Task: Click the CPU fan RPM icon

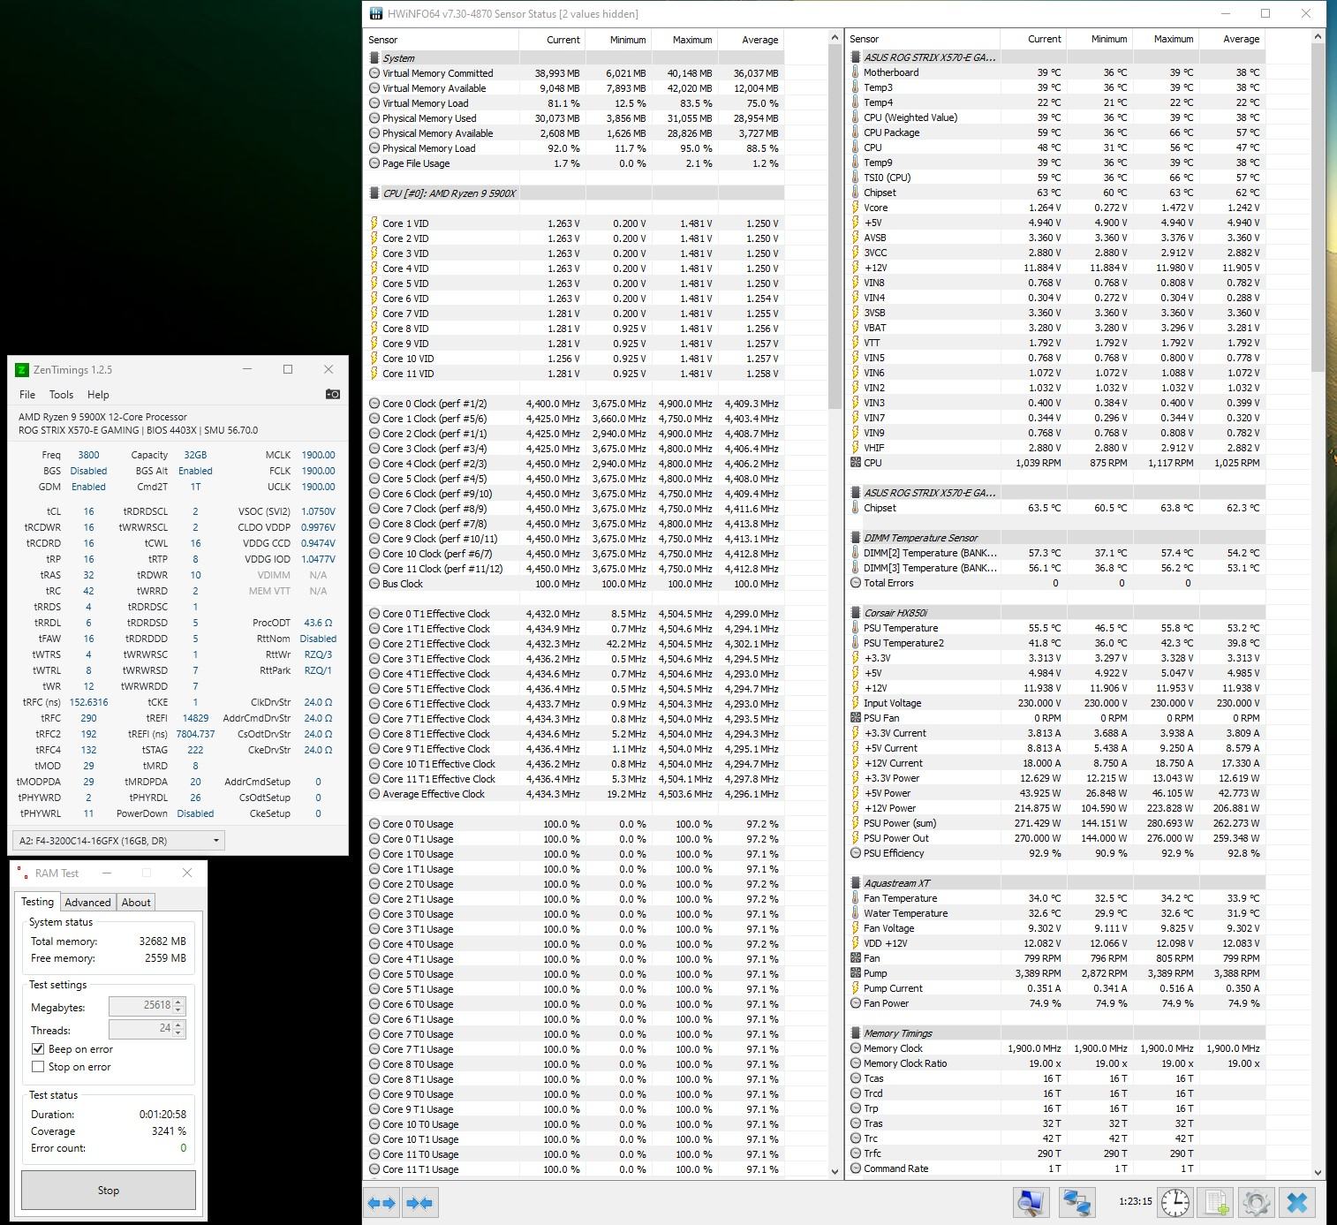Action: click(855, 463)
